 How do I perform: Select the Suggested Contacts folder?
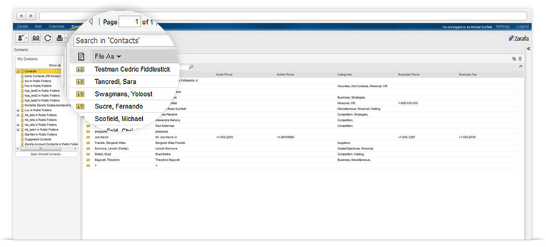[x=37, y=139]
